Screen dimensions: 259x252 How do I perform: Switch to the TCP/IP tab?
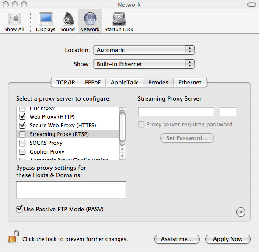[x=66, y=82]
